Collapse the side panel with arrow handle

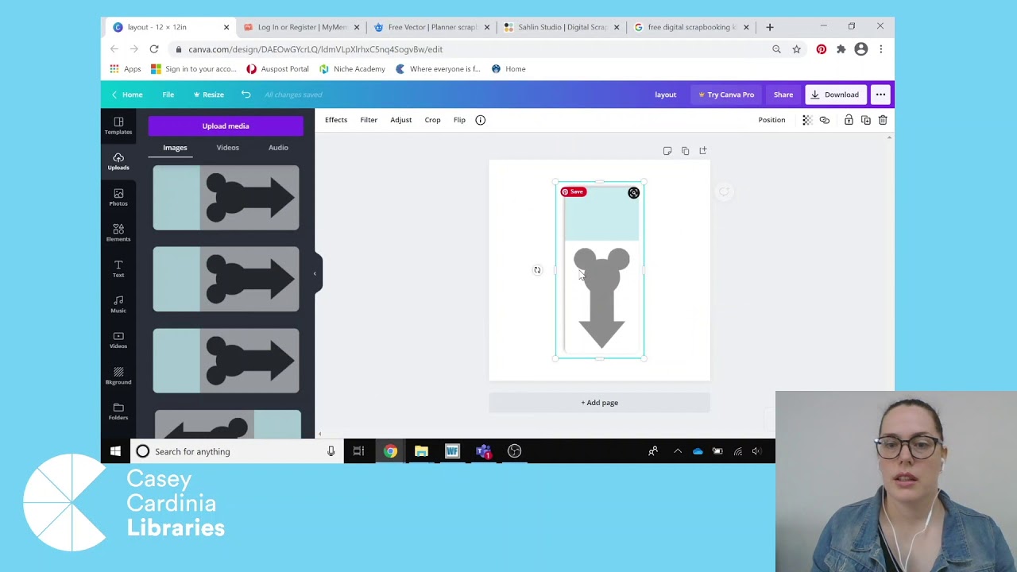(x=315, y=273)
